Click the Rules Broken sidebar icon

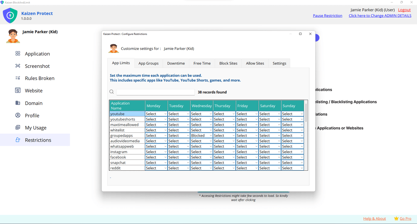click(x=18, y=78)
